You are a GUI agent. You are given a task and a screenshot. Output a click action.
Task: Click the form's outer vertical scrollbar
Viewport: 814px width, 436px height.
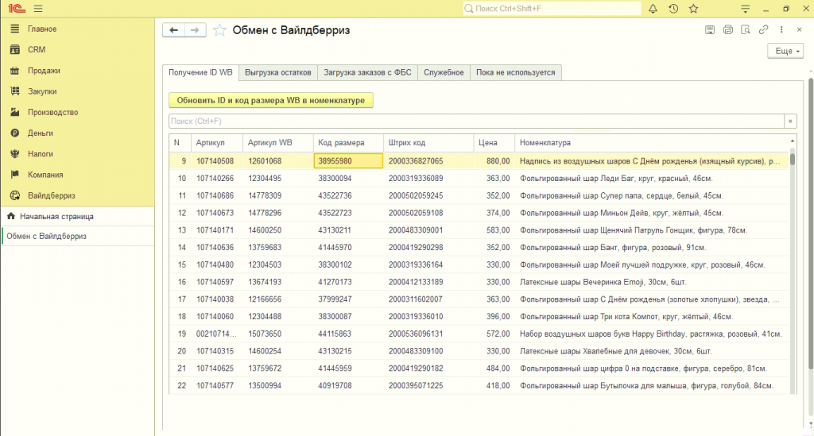[x=810, y=223]
